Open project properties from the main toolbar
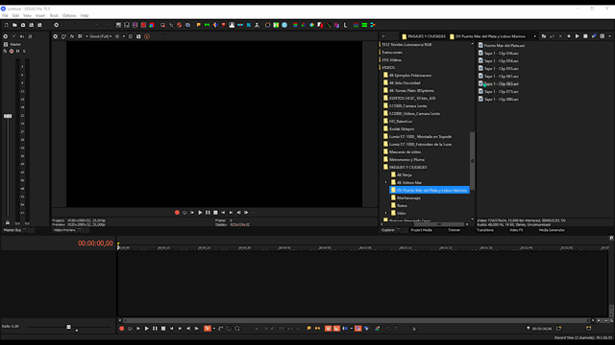This screenshot has height=345, width=615. (56, 25)
